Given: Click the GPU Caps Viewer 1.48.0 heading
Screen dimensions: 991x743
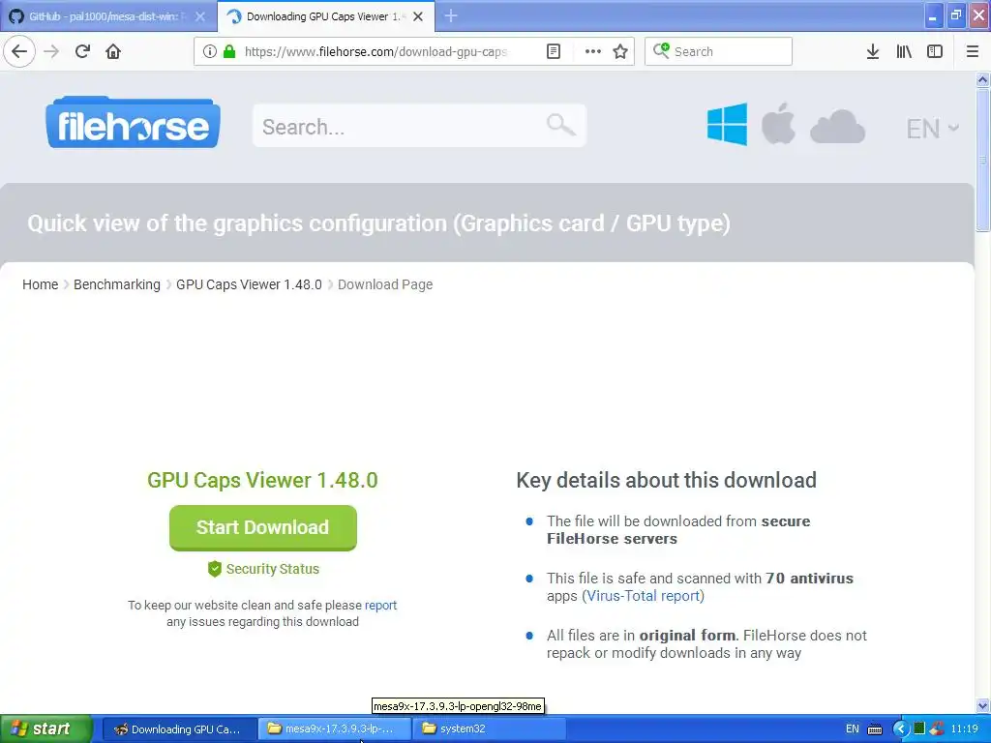Looking at the screenshot, I should (262, 480).
